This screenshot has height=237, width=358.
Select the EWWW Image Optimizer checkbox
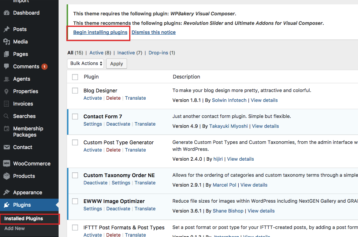pyautogui.click(x=75, y=201)
